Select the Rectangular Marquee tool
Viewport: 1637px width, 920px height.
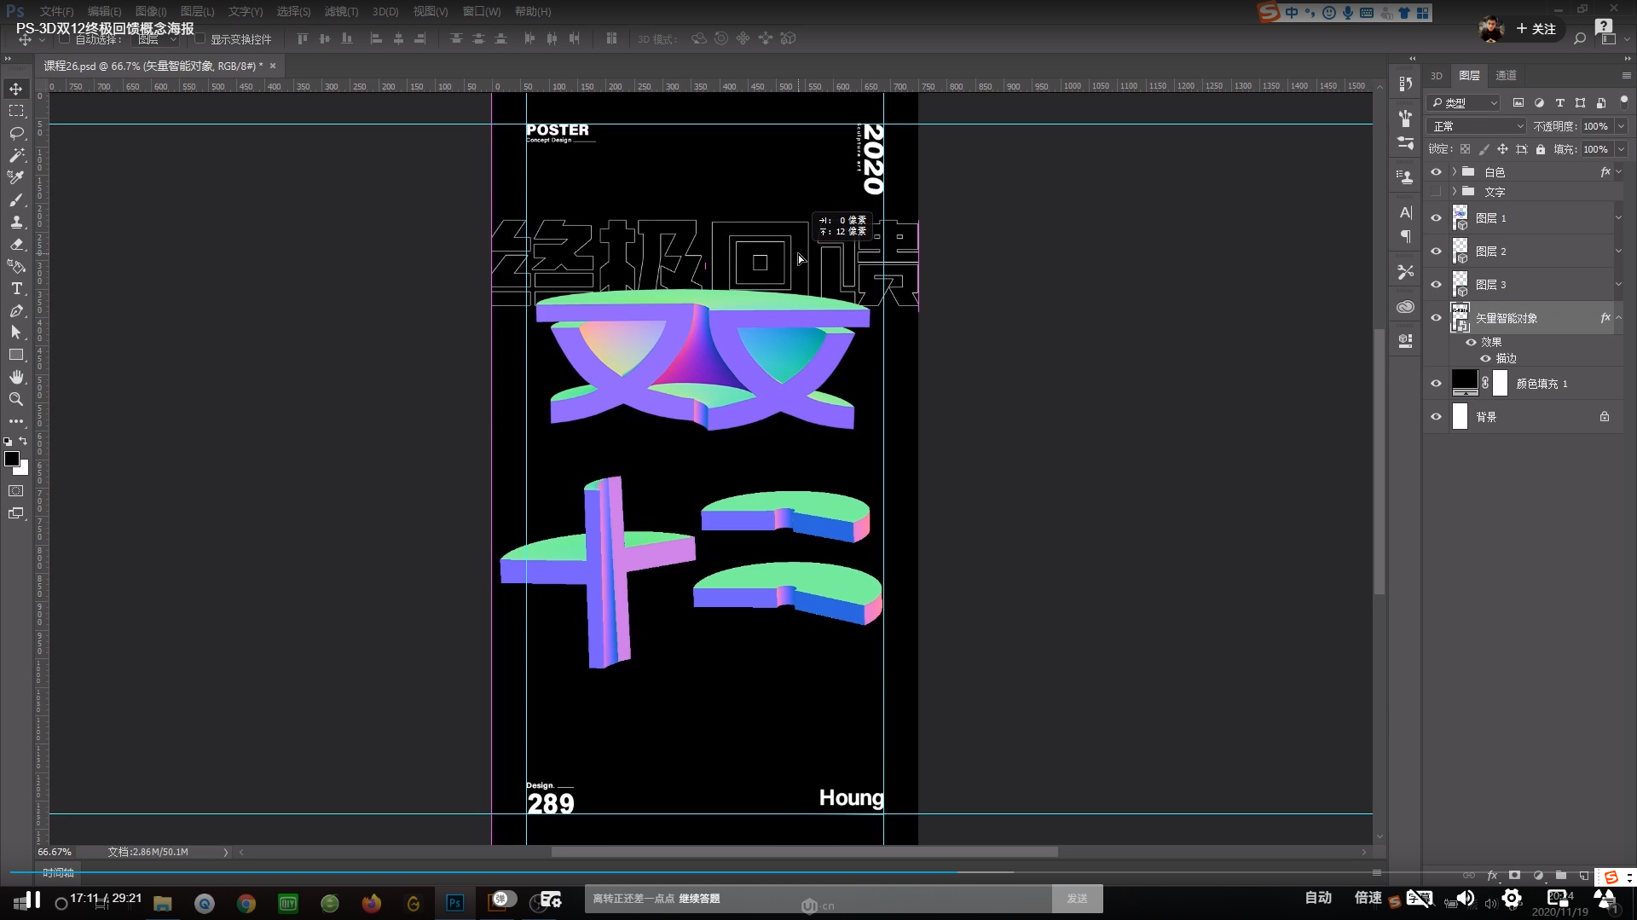(x=16, y=111)
